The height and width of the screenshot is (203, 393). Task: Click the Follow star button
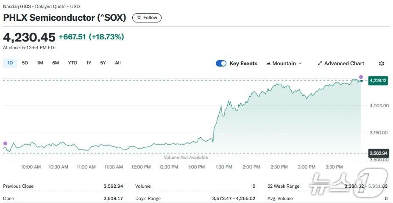point(147,18)
